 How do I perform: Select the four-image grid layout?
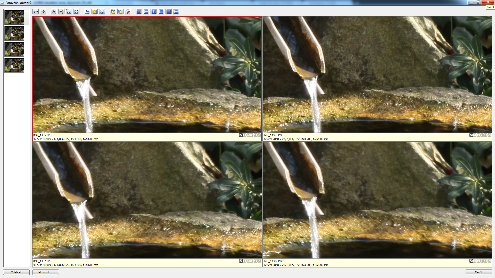point(176,12)
